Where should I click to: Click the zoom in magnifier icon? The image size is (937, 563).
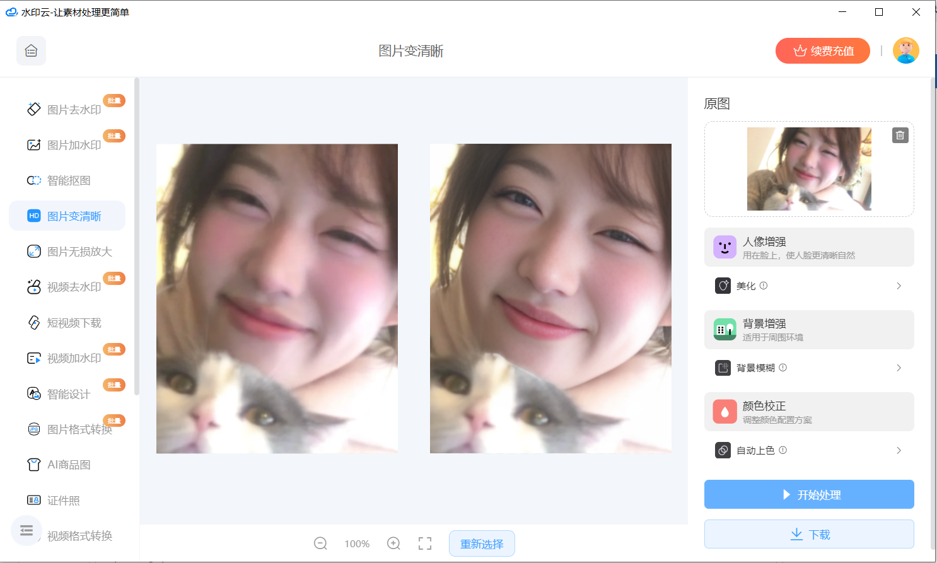(393, 543)
